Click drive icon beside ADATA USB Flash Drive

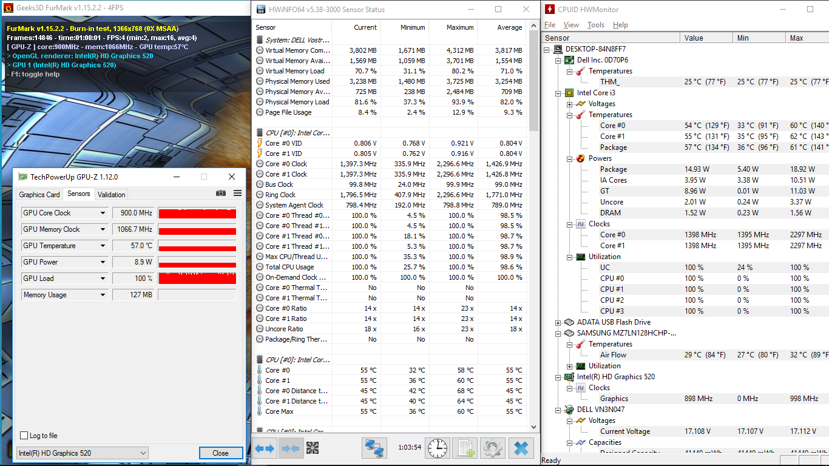tap(569, 322)
